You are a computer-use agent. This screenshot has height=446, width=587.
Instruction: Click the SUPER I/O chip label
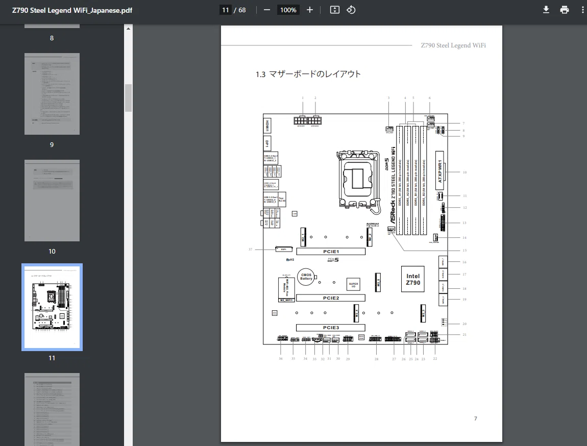(x=353, y=285)
